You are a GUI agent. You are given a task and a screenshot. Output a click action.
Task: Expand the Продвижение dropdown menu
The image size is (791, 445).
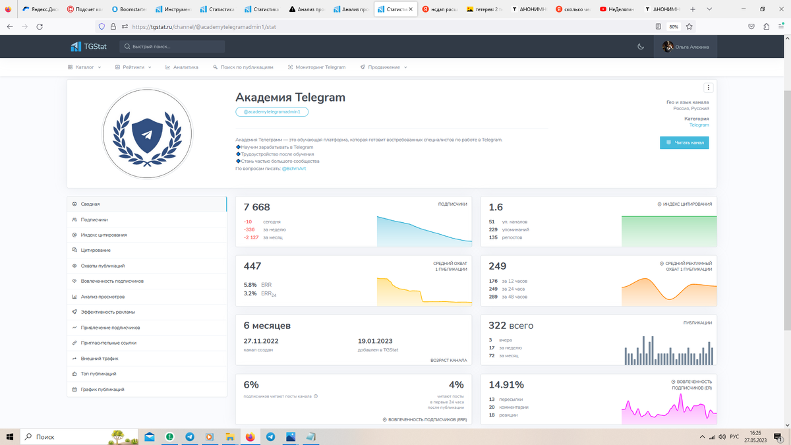coord(384,67)
